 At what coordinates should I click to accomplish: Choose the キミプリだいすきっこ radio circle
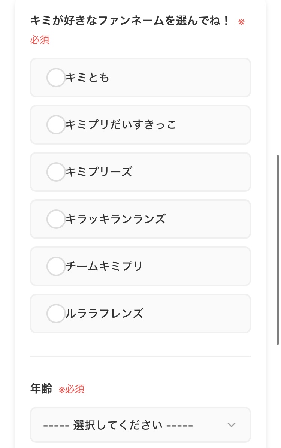[x=56, y=125]
